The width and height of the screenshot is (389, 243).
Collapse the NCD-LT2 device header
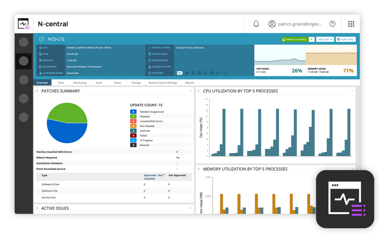[x=41, y=39]
